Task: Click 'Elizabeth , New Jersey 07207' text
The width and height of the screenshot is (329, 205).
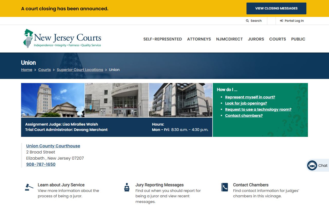Action: pos(55,158)
